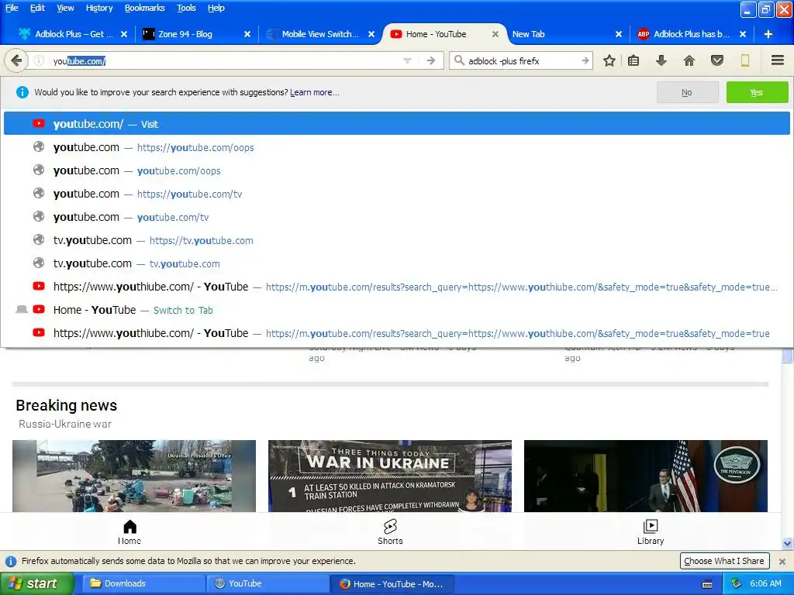Image resolution: width=794 pixels, height=595 pixels.
Task: Open the URL history dropdown arrow
Action: pyautogui.click(x=407, y=60)
